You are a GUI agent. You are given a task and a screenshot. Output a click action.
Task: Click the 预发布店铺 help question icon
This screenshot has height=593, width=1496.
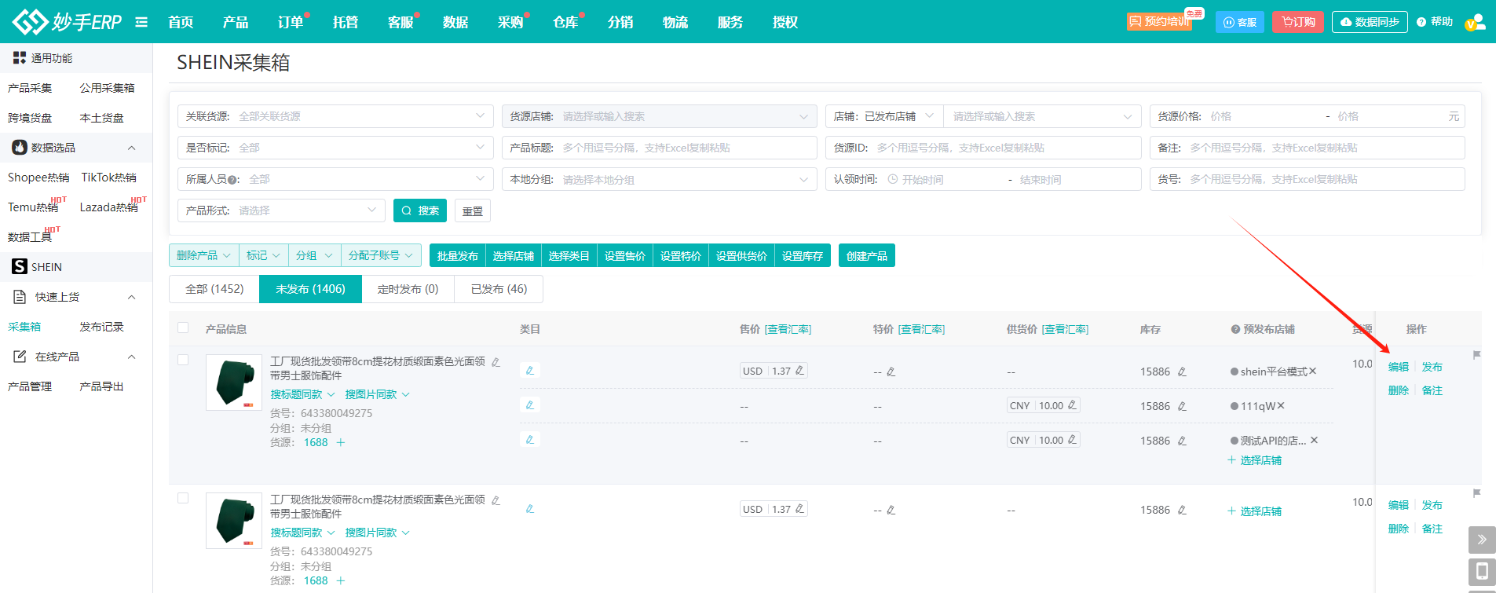pos(1235,329)
